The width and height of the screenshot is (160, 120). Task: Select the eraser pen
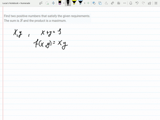pyautogui.click(x=60, y=2)
